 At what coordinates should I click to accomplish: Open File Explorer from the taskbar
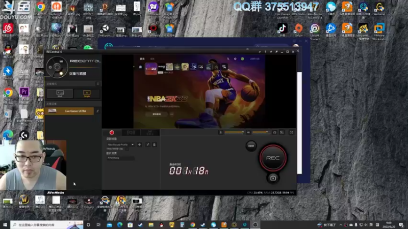click(x=151, y=225)
